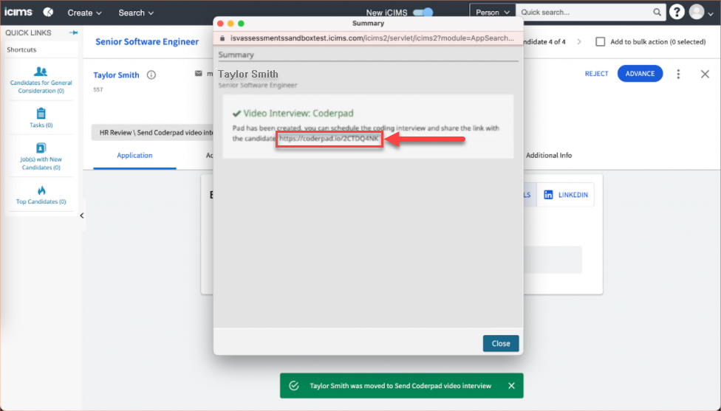Image resolution: width=721 pixels, height=411 pixels.
Task: Click the Video Interview: Coderpad heading
Action: pyautogui.click(x=298, y=114)
